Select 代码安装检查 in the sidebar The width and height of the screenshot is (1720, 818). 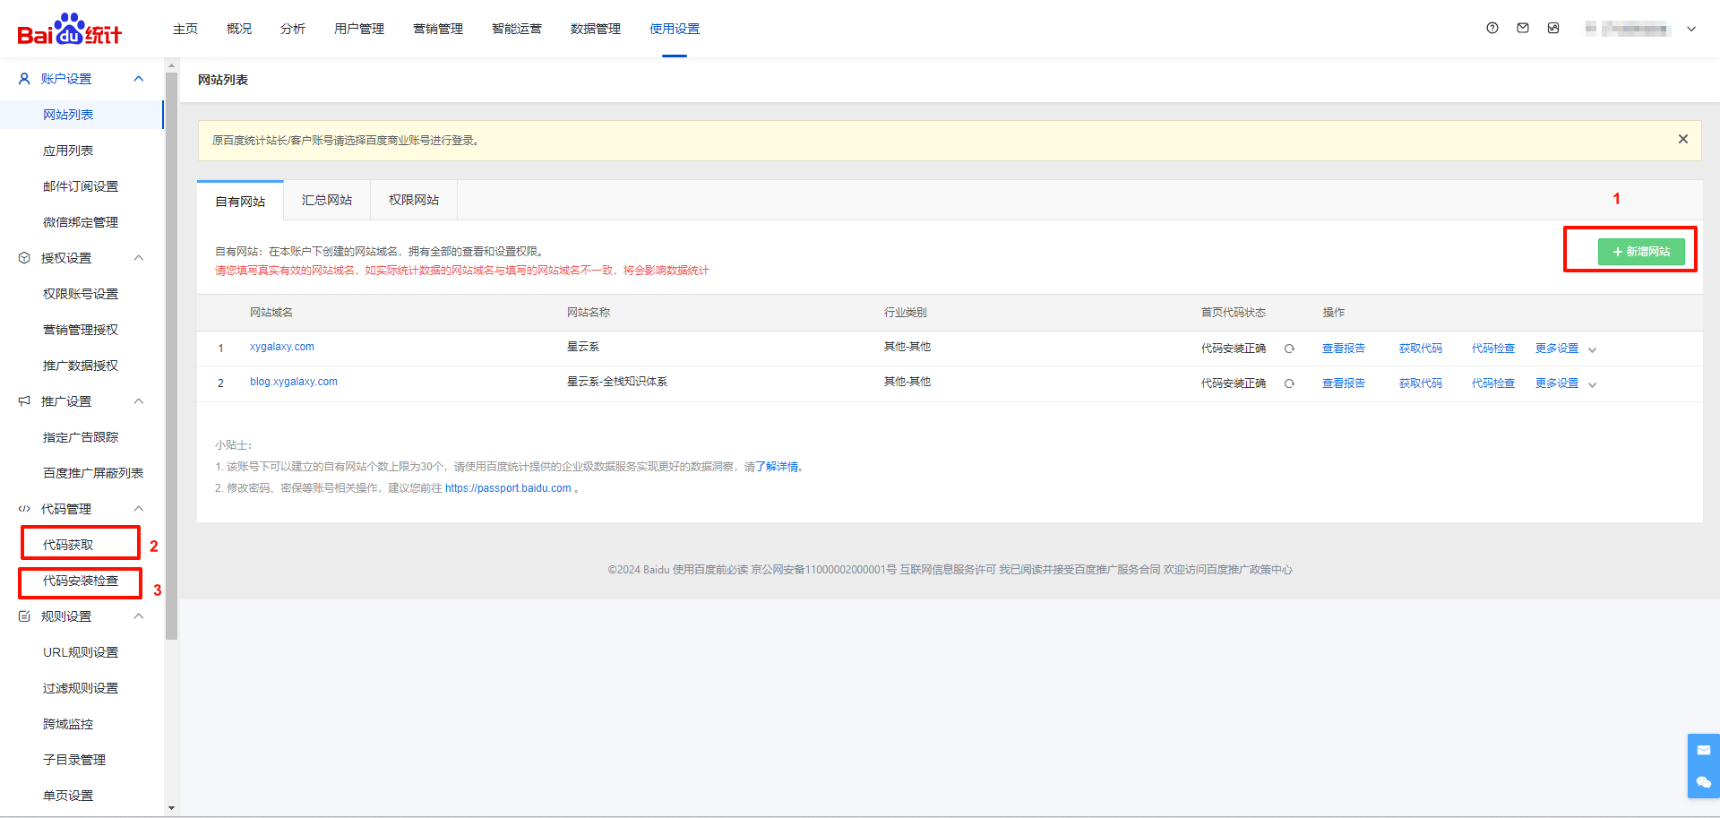81,581
